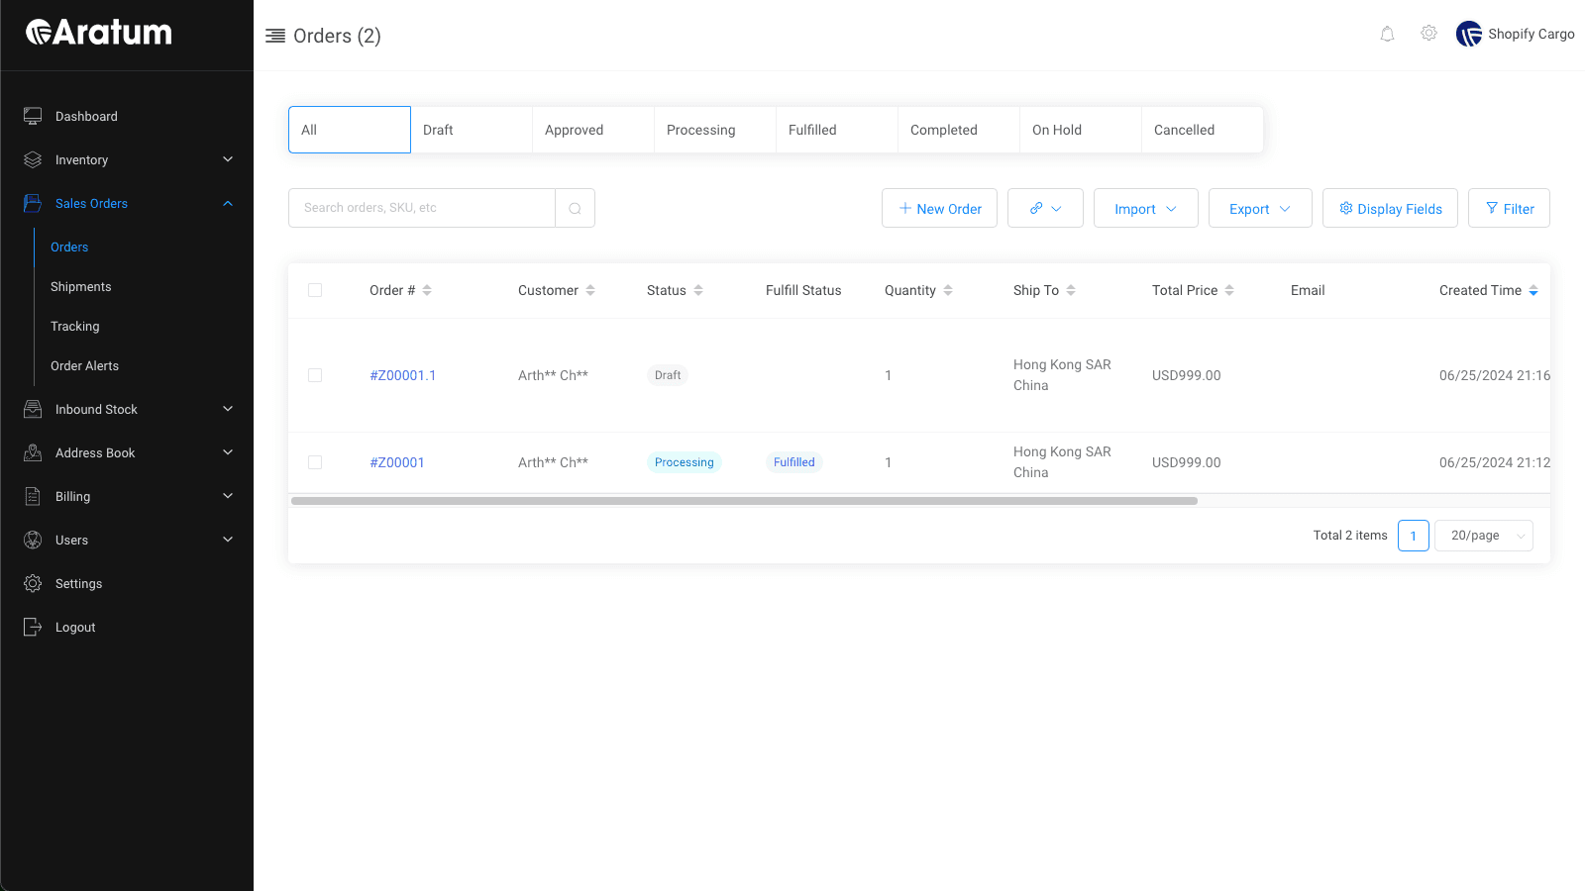Open the 20/page page-size selector
The height and width of the screenshot is (891, 1585).
[1483, 535]
